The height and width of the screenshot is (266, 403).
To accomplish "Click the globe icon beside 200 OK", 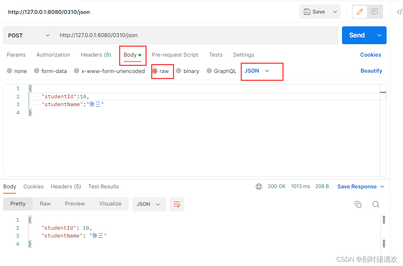I will [259, 186].
